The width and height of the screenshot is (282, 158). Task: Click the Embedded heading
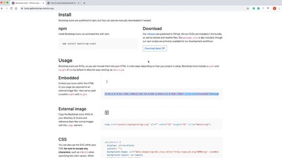point(69,78)
